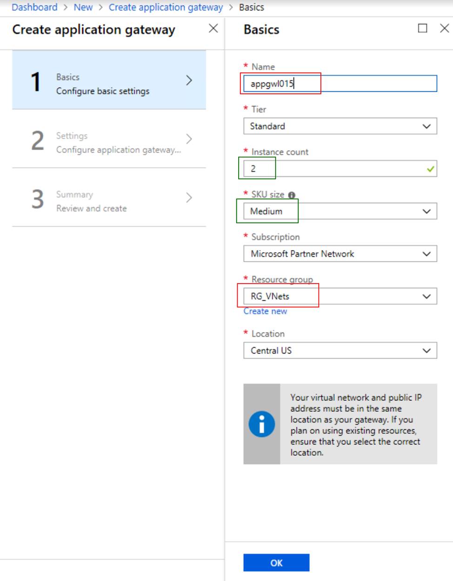The image size is (453, 581).
Task: Click the Create new link
Action: tap(265, 311)
